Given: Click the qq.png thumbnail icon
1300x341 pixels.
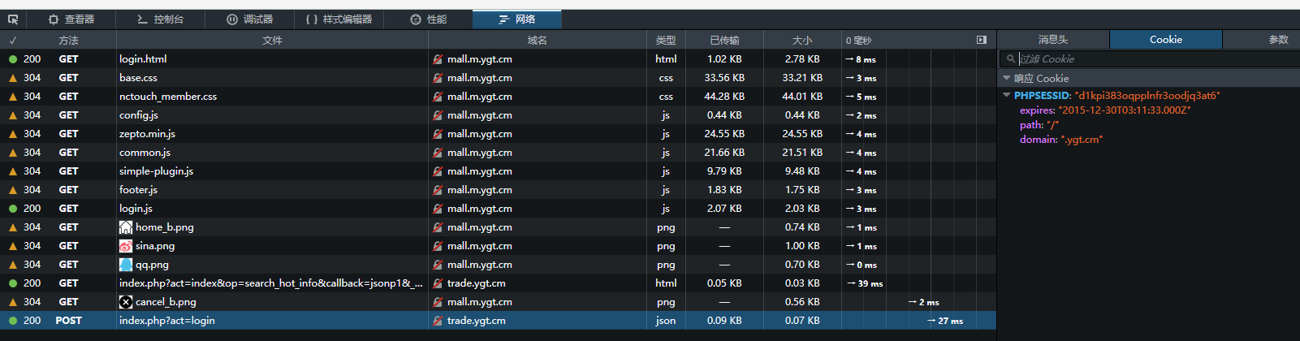Looking at the screenshot, I should pyautogui.click(x=126, y=265).
